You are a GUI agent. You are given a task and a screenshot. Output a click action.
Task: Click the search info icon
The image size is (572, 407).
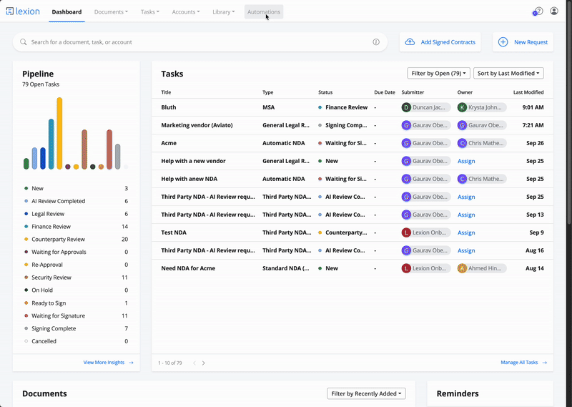(x=376, y=42)
